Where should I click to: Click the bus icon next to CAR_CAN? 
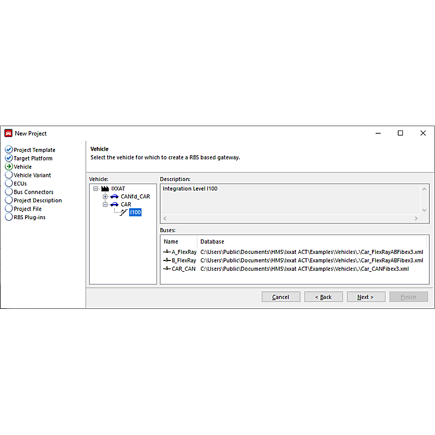click(x=167, y=269)
